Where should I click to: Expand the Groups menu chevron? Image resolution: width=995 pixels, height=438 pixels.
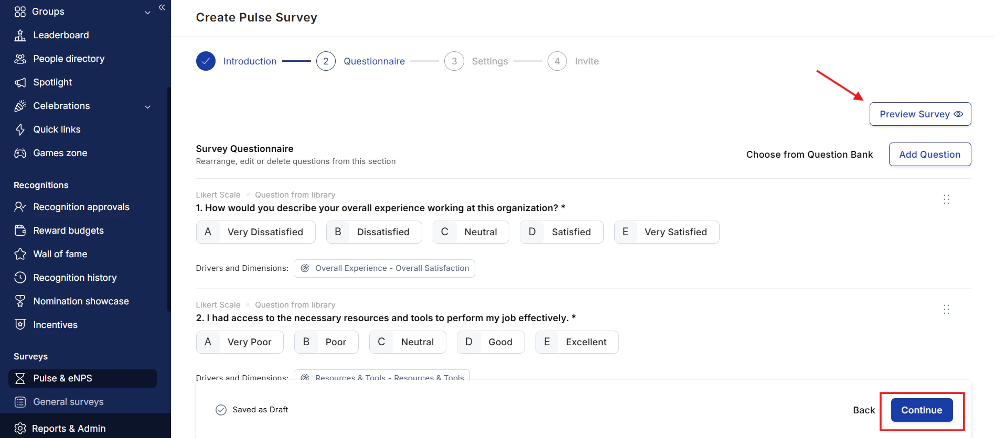point(147,12)
